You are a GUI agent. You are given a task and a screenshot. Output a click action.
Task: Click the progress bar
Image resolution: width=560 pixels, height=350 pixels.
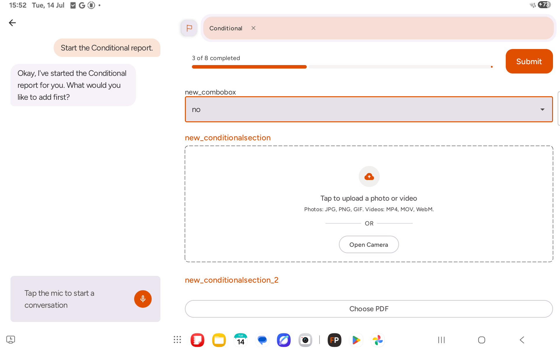tap(342, 67)
